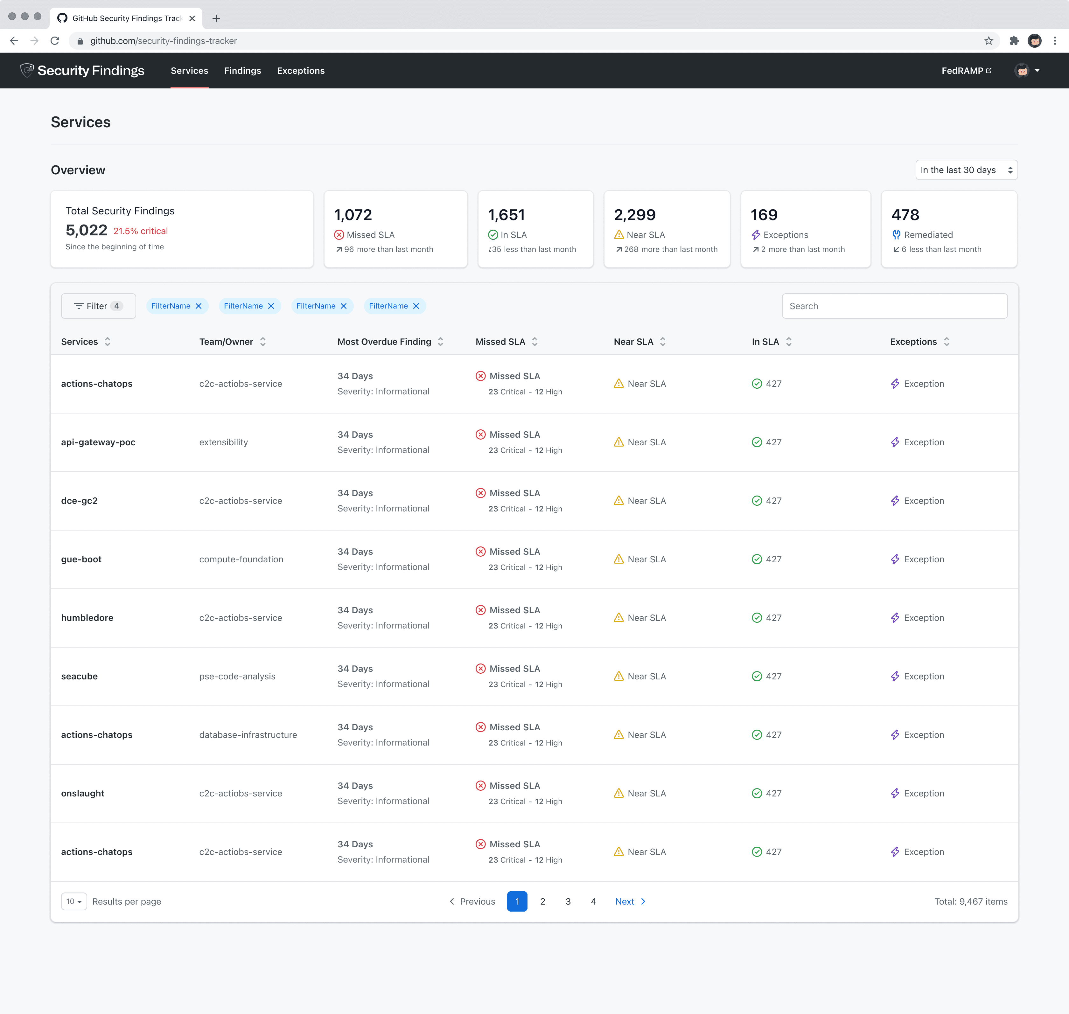Click the Near SLA warning icon for dce-gc2
This screenshot has width=1069, height=1014.
[618, 501]
